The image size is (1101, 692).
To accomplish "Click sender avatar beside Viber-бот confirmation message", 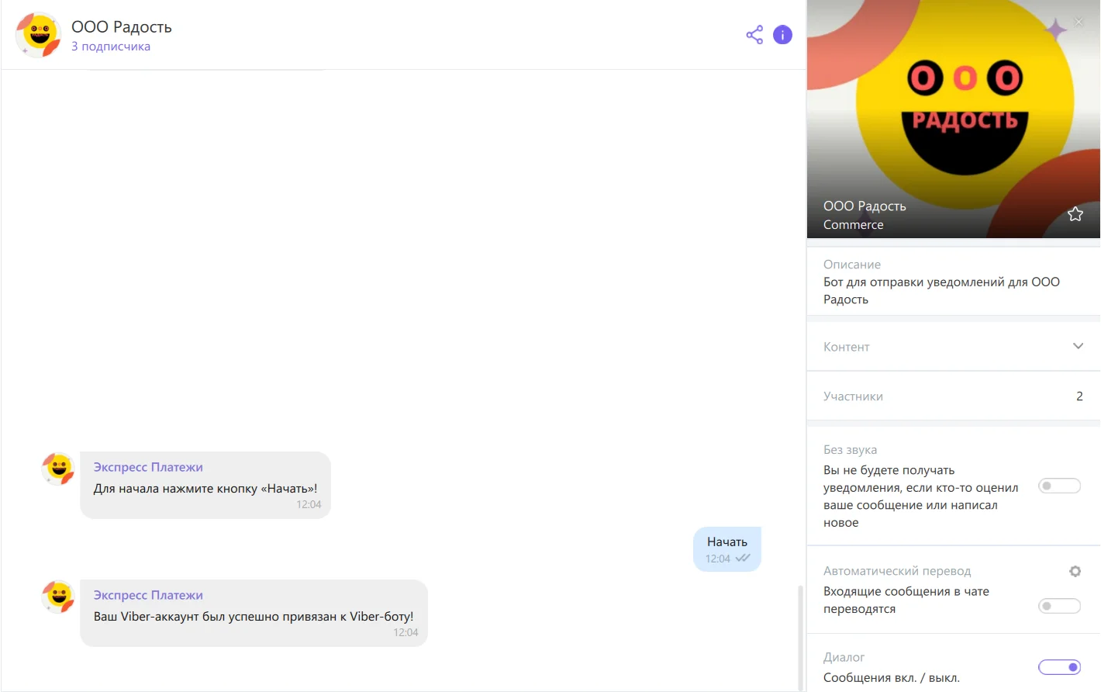I will [x=58, y=597].
